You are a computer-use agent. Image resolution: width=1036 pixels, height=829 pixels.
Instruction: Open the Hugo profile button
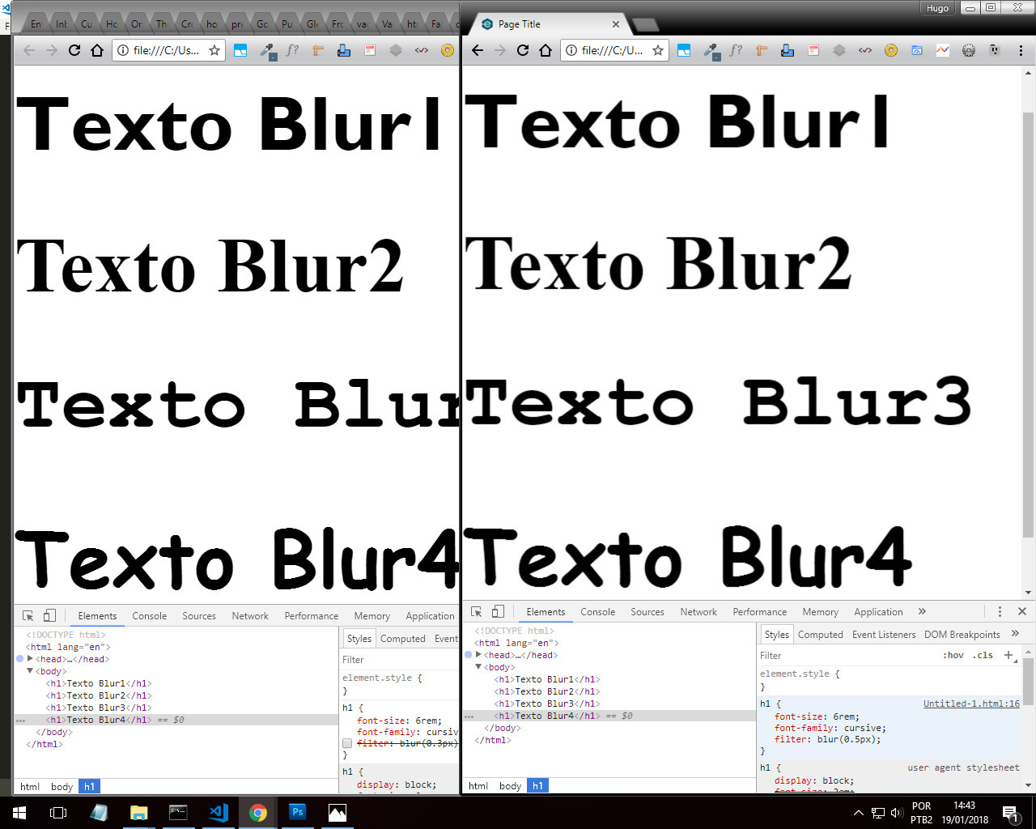[937, 8]
